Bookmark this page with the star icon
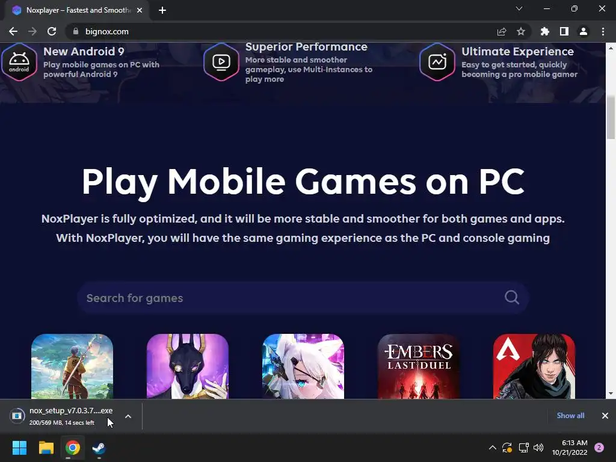 pos(521,31)
